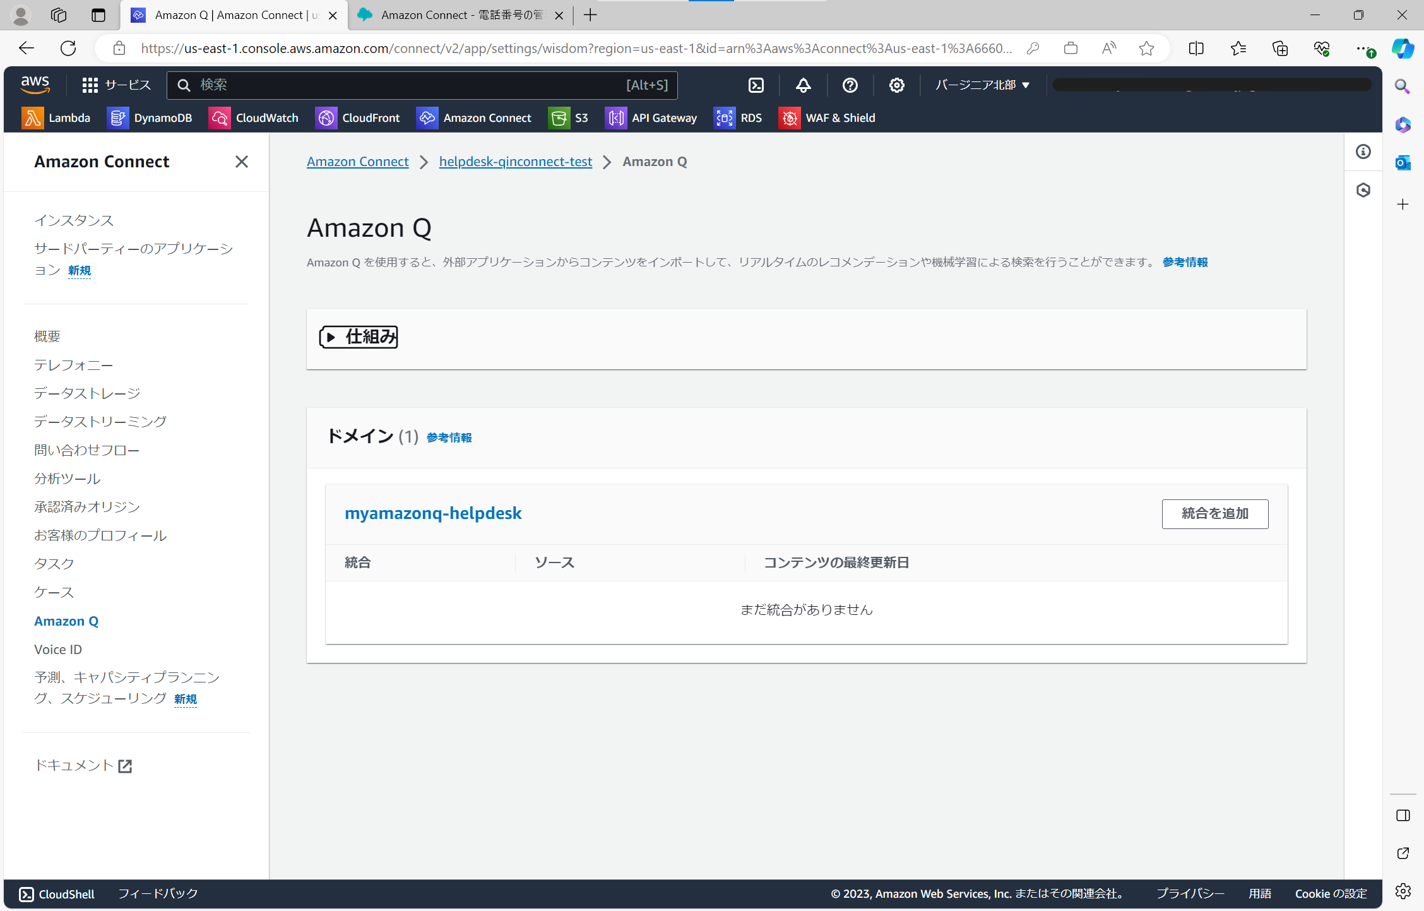Open フィードバック in the footer
The image size is (1424, 911).
pos(158,894)
